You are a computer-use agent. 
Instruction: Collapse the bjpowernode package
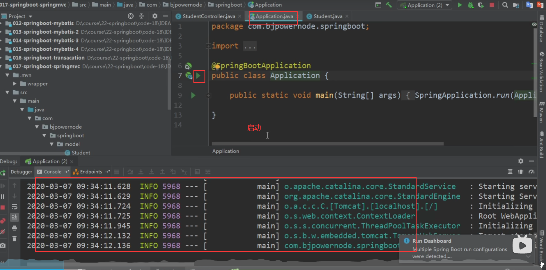[37, 127]
